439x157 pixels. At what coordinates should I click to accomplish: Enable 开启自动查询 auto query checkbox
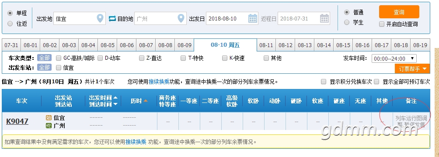pyautogui.click(x=382, y=24)
